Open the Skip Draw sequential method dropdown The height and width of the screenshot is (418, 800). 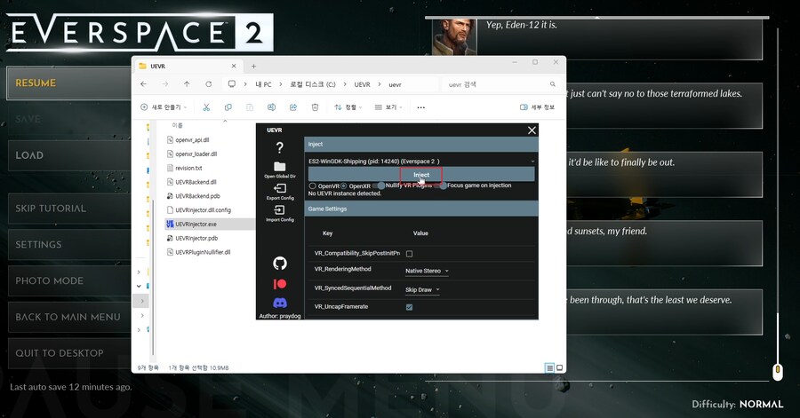pyautogui.click(x=422, y=289)
